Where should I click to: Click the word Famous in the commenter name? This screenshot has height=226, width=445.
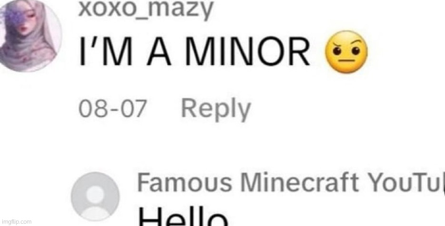point(185,183)
